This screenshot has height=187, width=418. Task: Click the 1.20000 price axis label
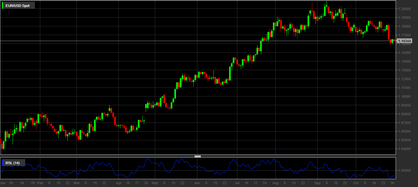click(405, 9)
